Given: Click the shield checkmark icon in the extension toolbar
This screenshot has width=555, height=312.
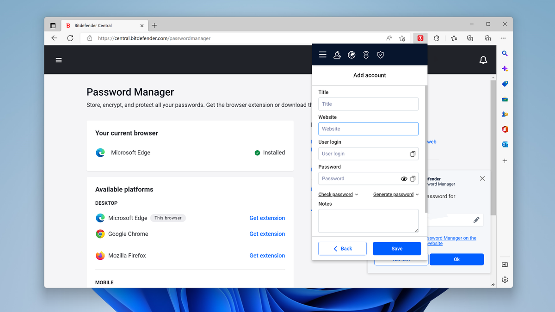Looking at the screenshot, I should click(x=380, y=55).
